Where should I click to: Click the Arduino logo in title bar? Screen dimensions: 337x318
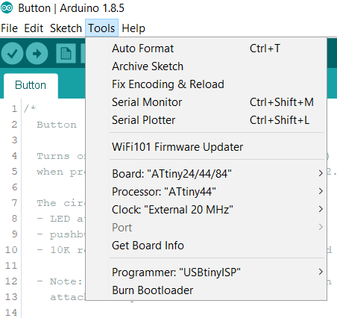7,8
